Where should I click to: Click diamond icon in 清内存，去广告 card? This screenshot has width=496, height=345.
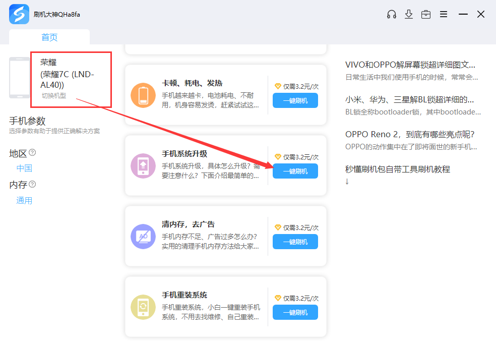click(278, 227)
